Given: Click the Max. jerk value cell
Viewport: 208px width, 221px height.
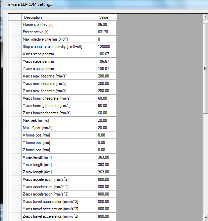Looking at the screenshot, I should pos(106,120).
